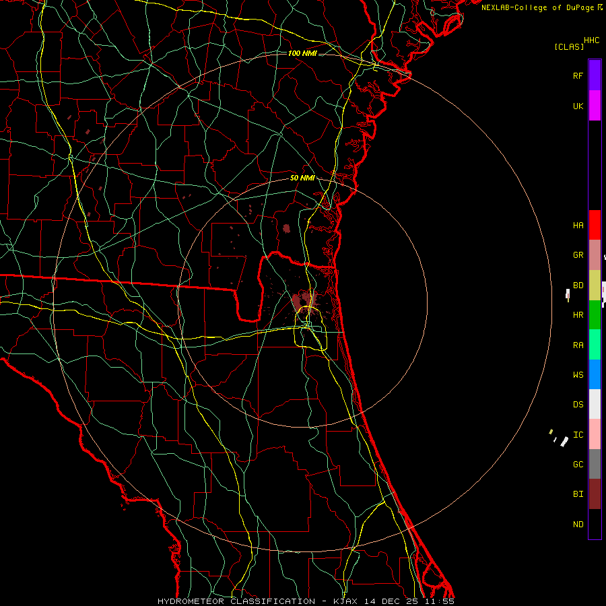
Task: Select the yellow BD legend swatch
Action: coord(595,285)
